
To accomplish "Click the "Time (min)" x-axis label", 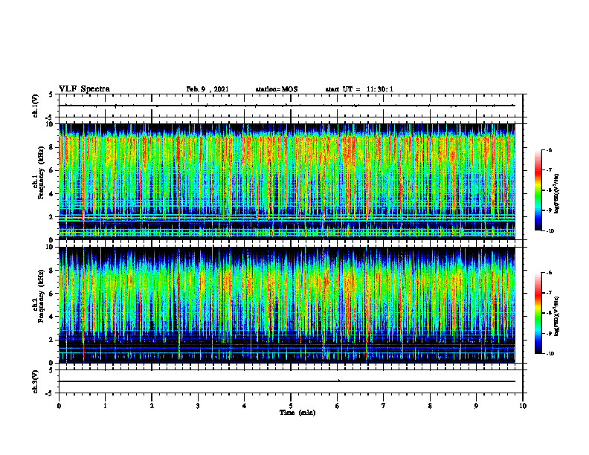I will pos(297,413).
